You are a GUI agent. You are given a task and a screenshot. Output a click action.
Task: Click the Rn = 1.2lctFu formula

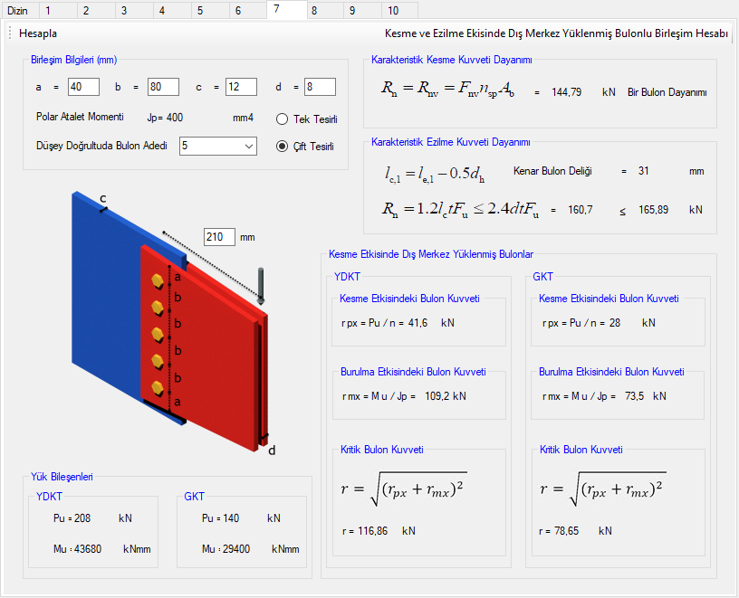pos(460,210)
